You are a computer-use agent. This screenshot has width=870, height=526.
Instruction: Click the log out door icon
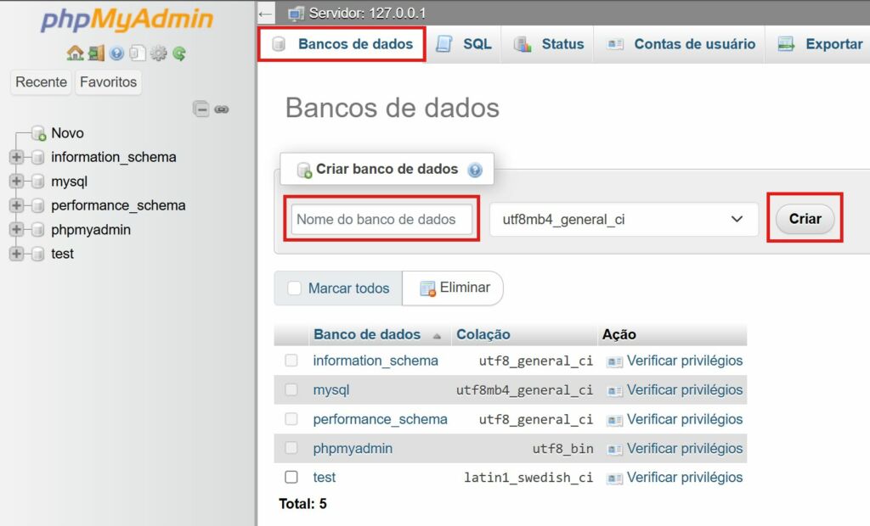[97, 53]
